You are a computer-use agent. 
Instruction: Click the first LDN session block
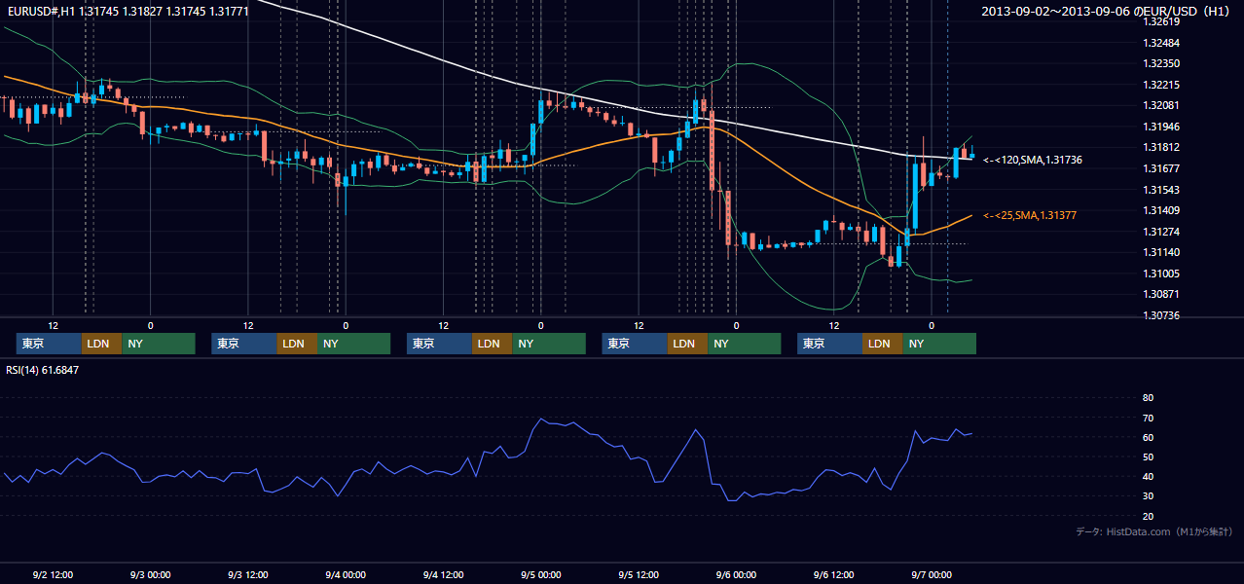102,344
